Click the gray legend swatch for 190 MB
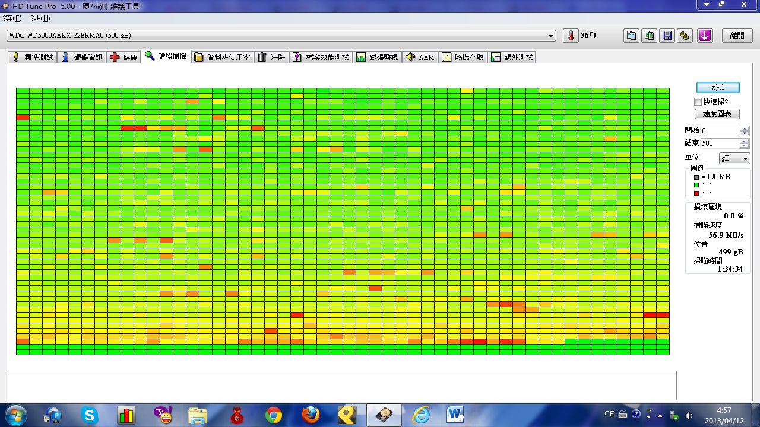The height and width of the screenshot is (427, 760). [x=696, y=177]
